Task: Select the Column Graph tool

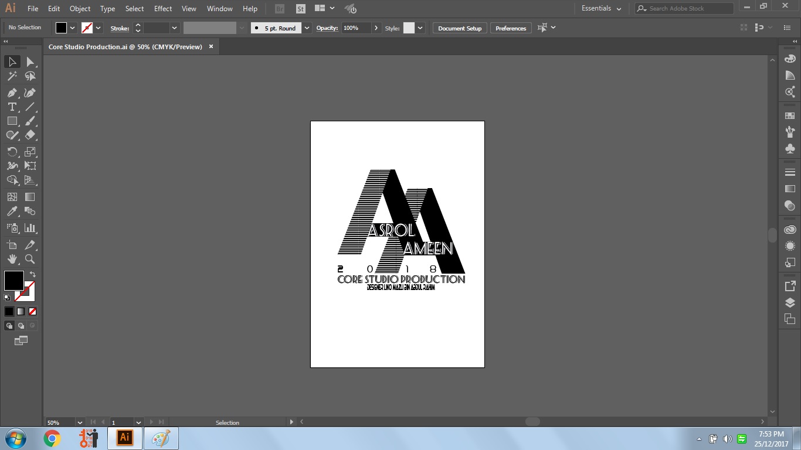Action: pos(30,228)
